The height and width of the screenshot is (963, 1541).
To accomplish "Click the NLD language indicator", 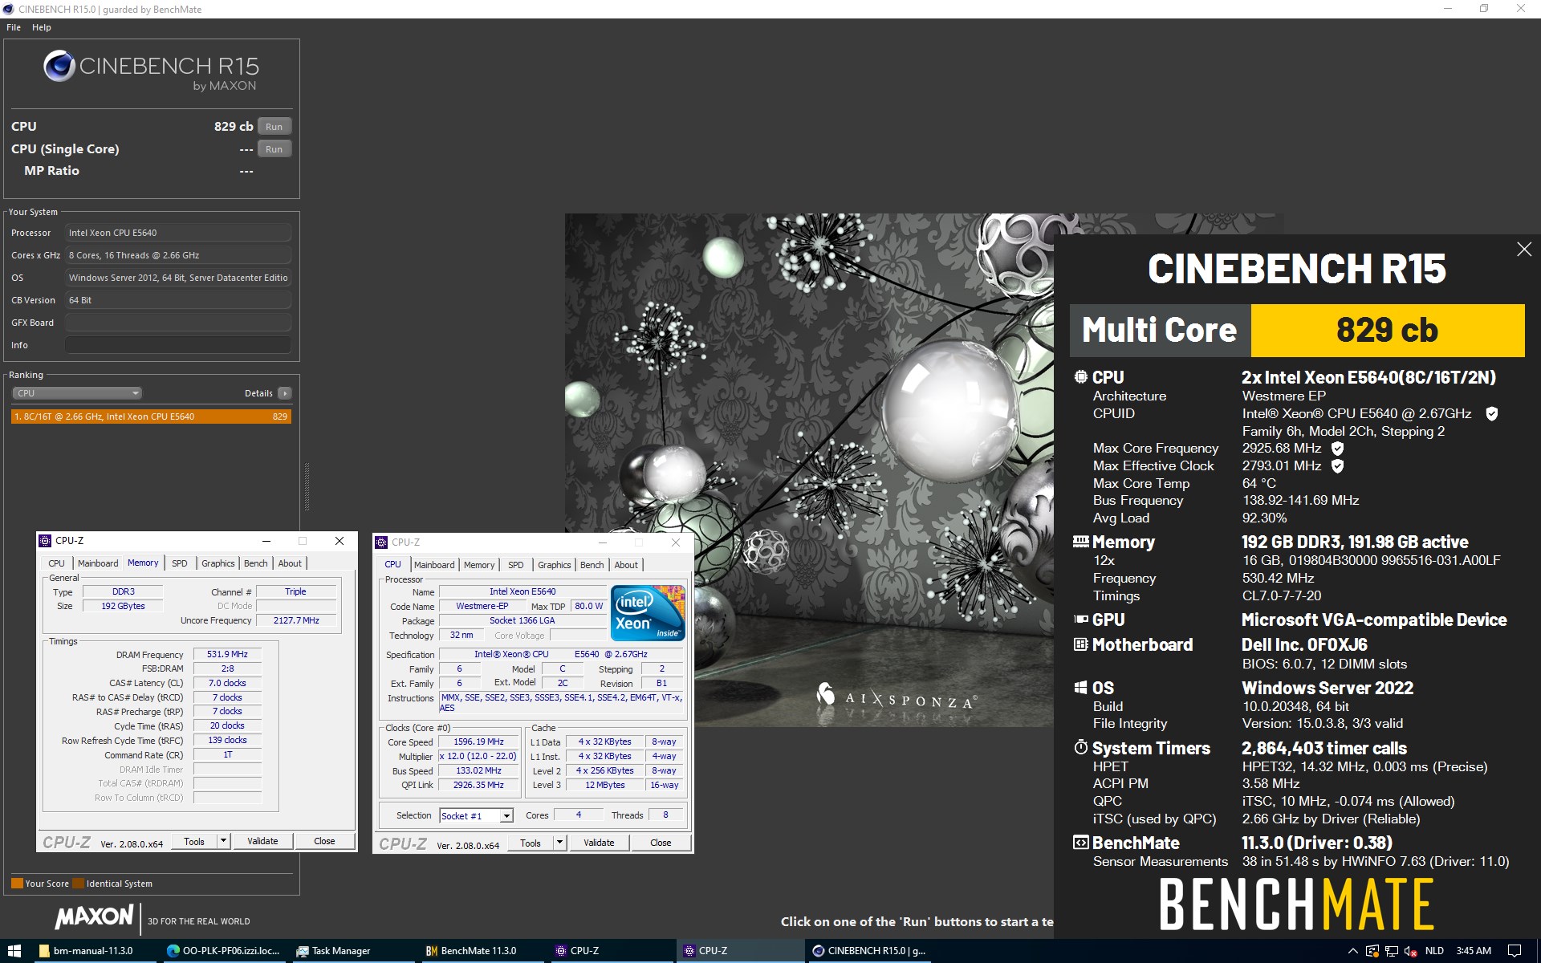I will pyautogui.click(x=1434, y=951).
